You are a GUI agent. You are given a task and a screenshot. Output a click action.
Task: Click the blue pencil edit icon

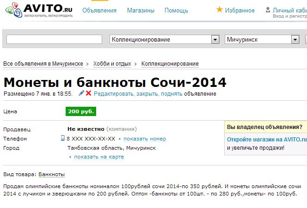81,93
